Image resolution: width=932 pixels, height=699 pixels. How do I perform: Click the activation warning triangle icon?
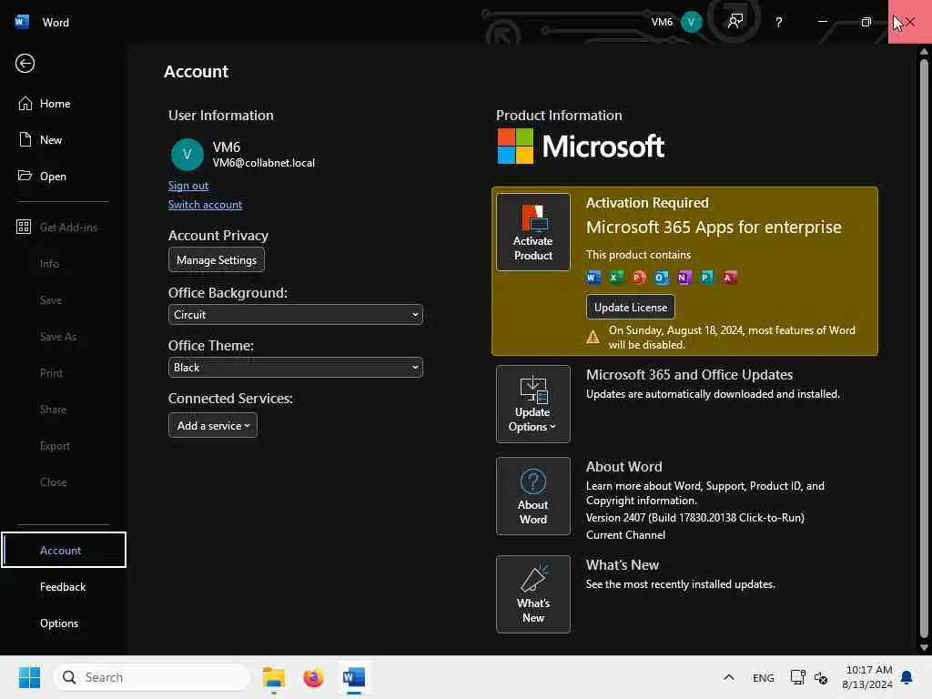[593, 337]
